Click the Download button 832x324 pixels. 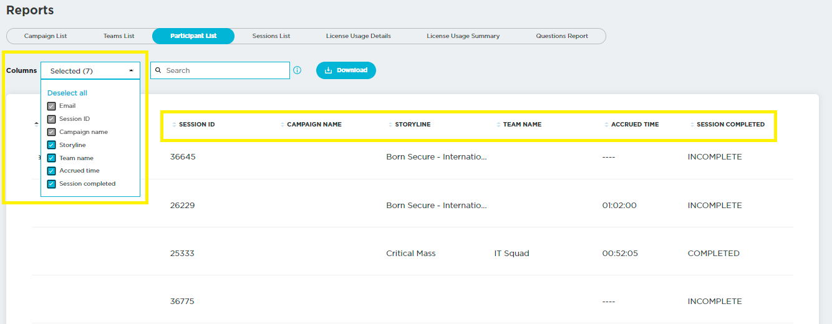[346, 70]
